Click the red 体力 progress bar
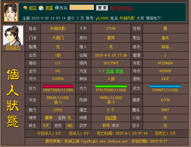This screenshot has height=147, width=191. click(58, 86)
